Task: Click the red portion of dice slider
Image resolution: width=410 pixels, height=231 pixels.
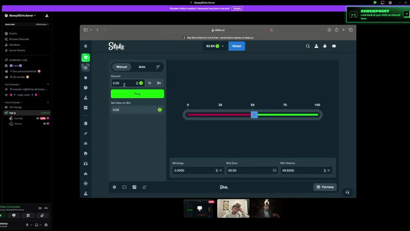Action: point(219,115)
